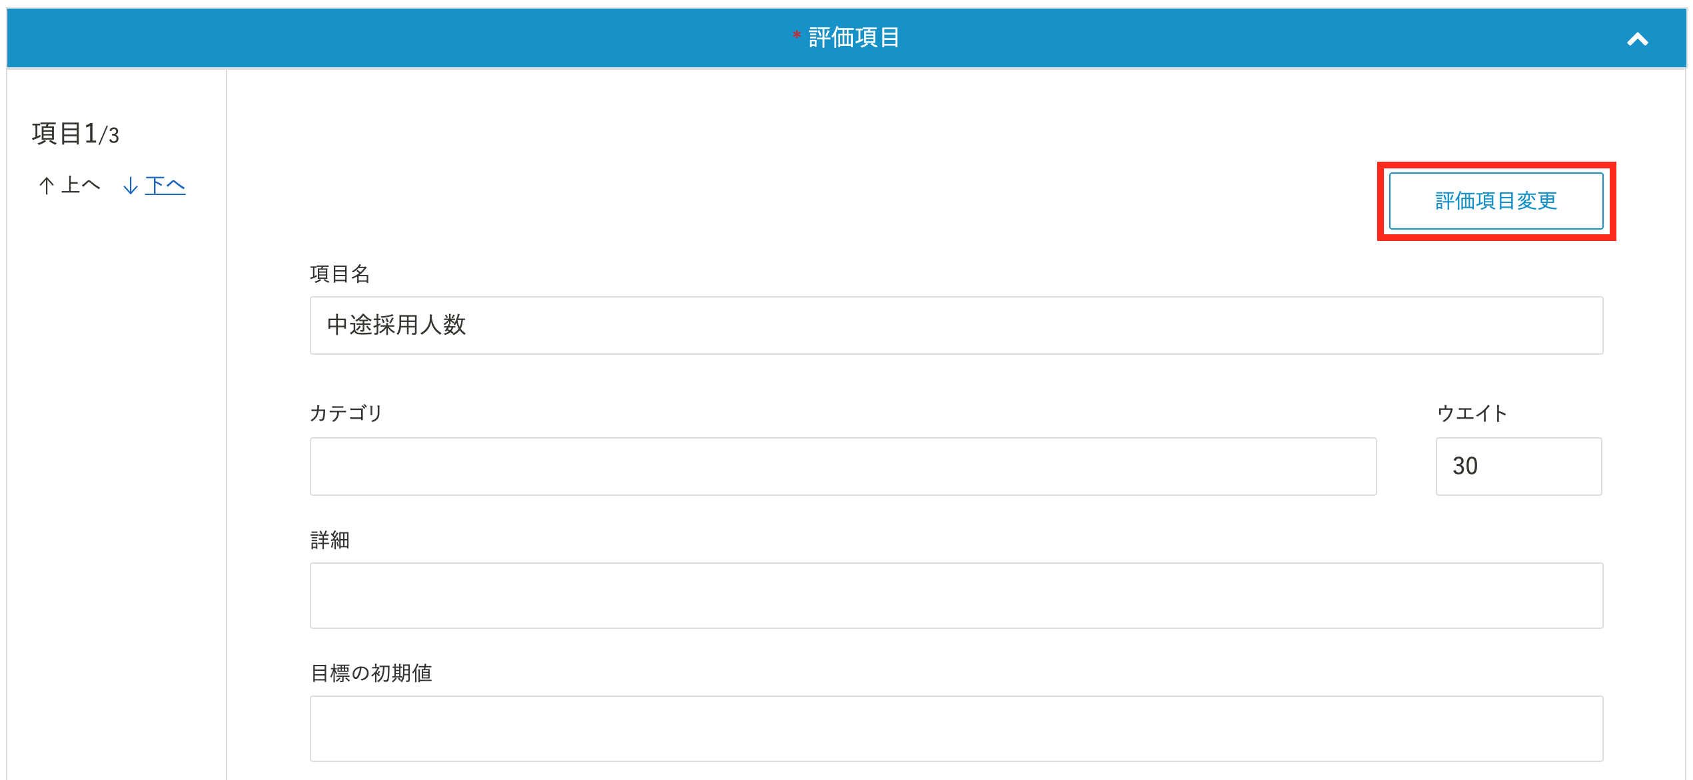Click the 評価項目 header title text
This screenshot has width=1693, height=780.
(853, 38)
